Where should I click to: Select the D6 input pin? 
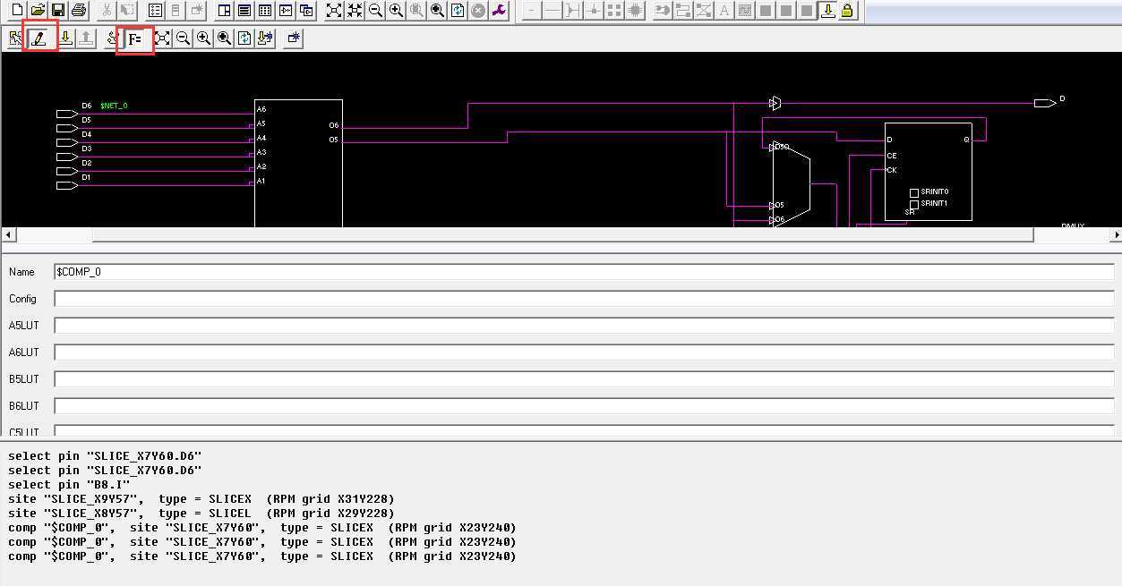pos(67,114)
